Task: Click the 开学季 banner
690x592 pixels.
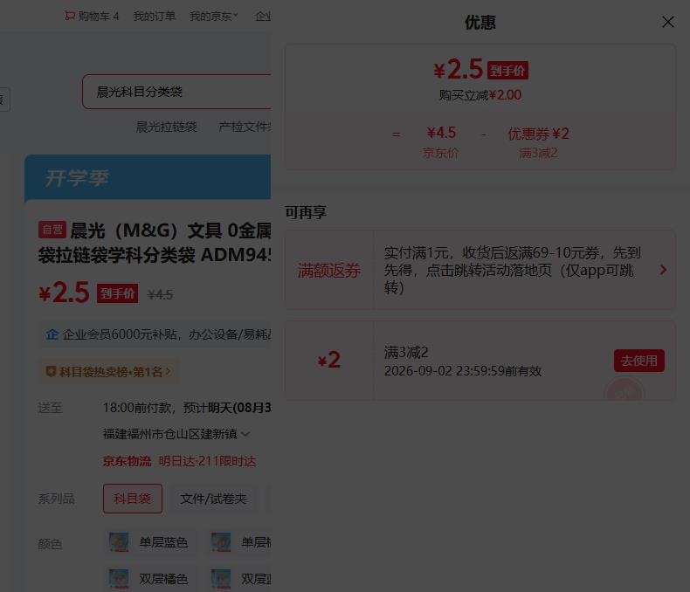Action: 148,178
